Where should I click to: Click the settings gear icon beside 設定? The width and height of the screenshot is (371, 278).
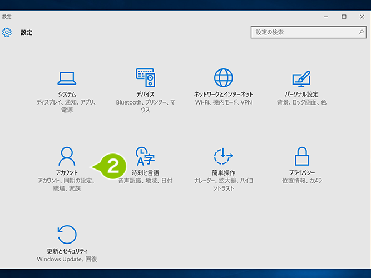point(7,32)
